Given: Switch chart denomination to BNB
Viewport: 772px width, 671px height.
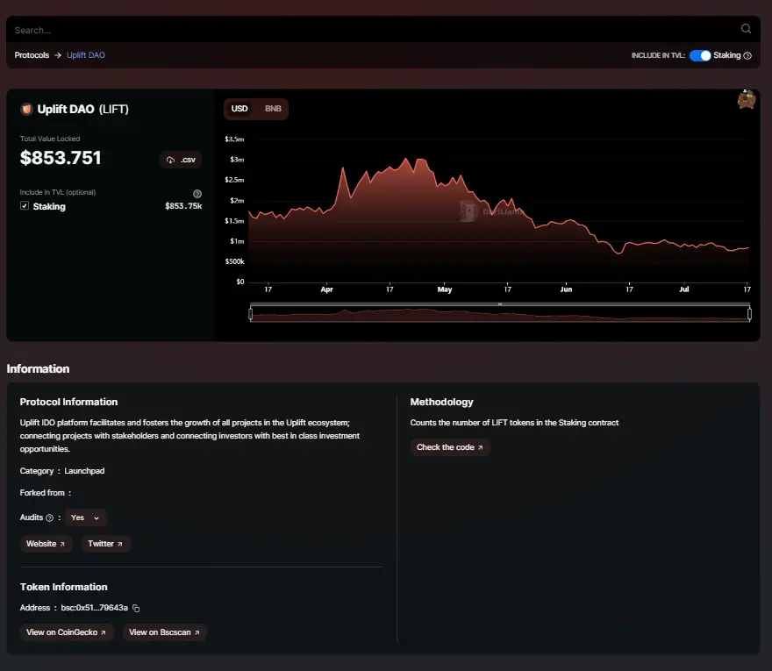Looking at the screenshot, I should [x=273, y=109].
